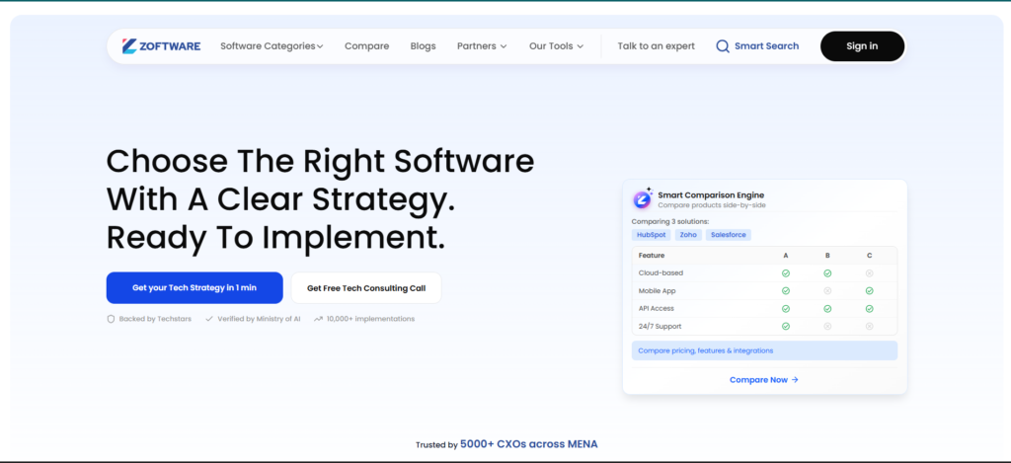
Task: Click Verified by Ministry of AI text
Action: [x=260, y=319]
